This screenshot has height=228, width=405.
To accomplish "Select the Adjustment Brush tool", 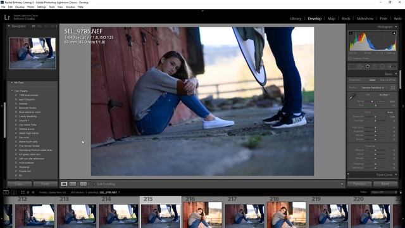I will pyautogui.click(x=392, y=66).
